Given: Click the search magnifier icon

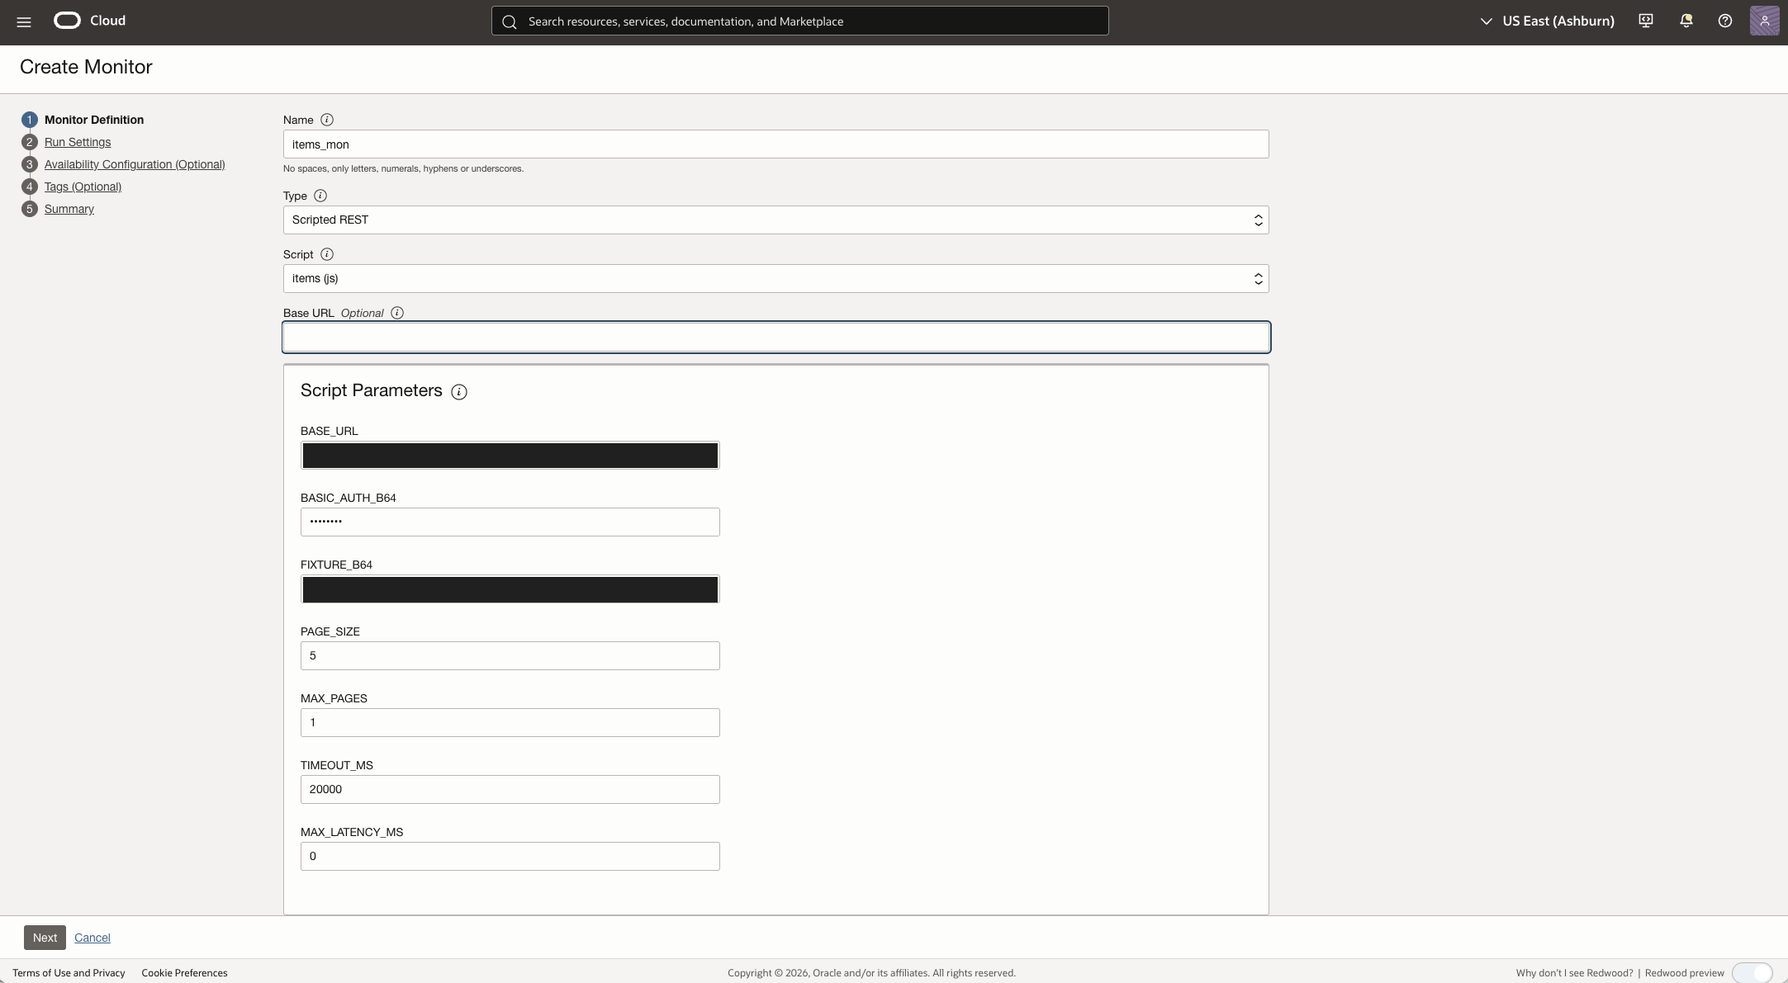Looking at the screenshot, I should pyautogui.click(x=510, y=21).
